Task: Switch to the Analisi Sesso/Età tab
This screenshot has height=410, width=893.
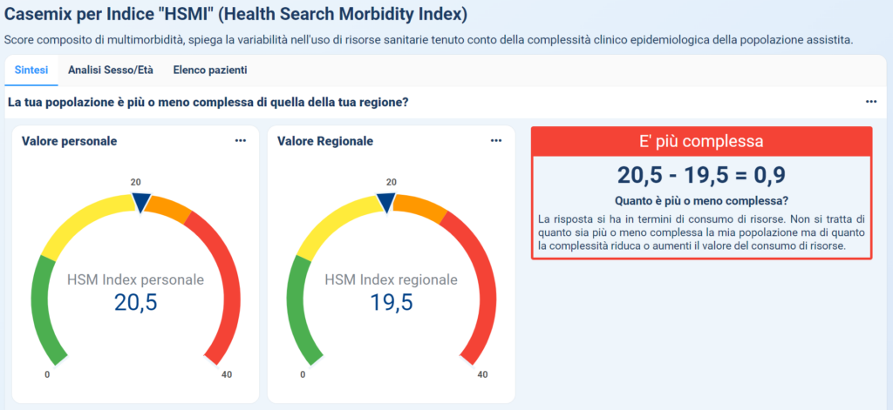Action: click(110, 71)
